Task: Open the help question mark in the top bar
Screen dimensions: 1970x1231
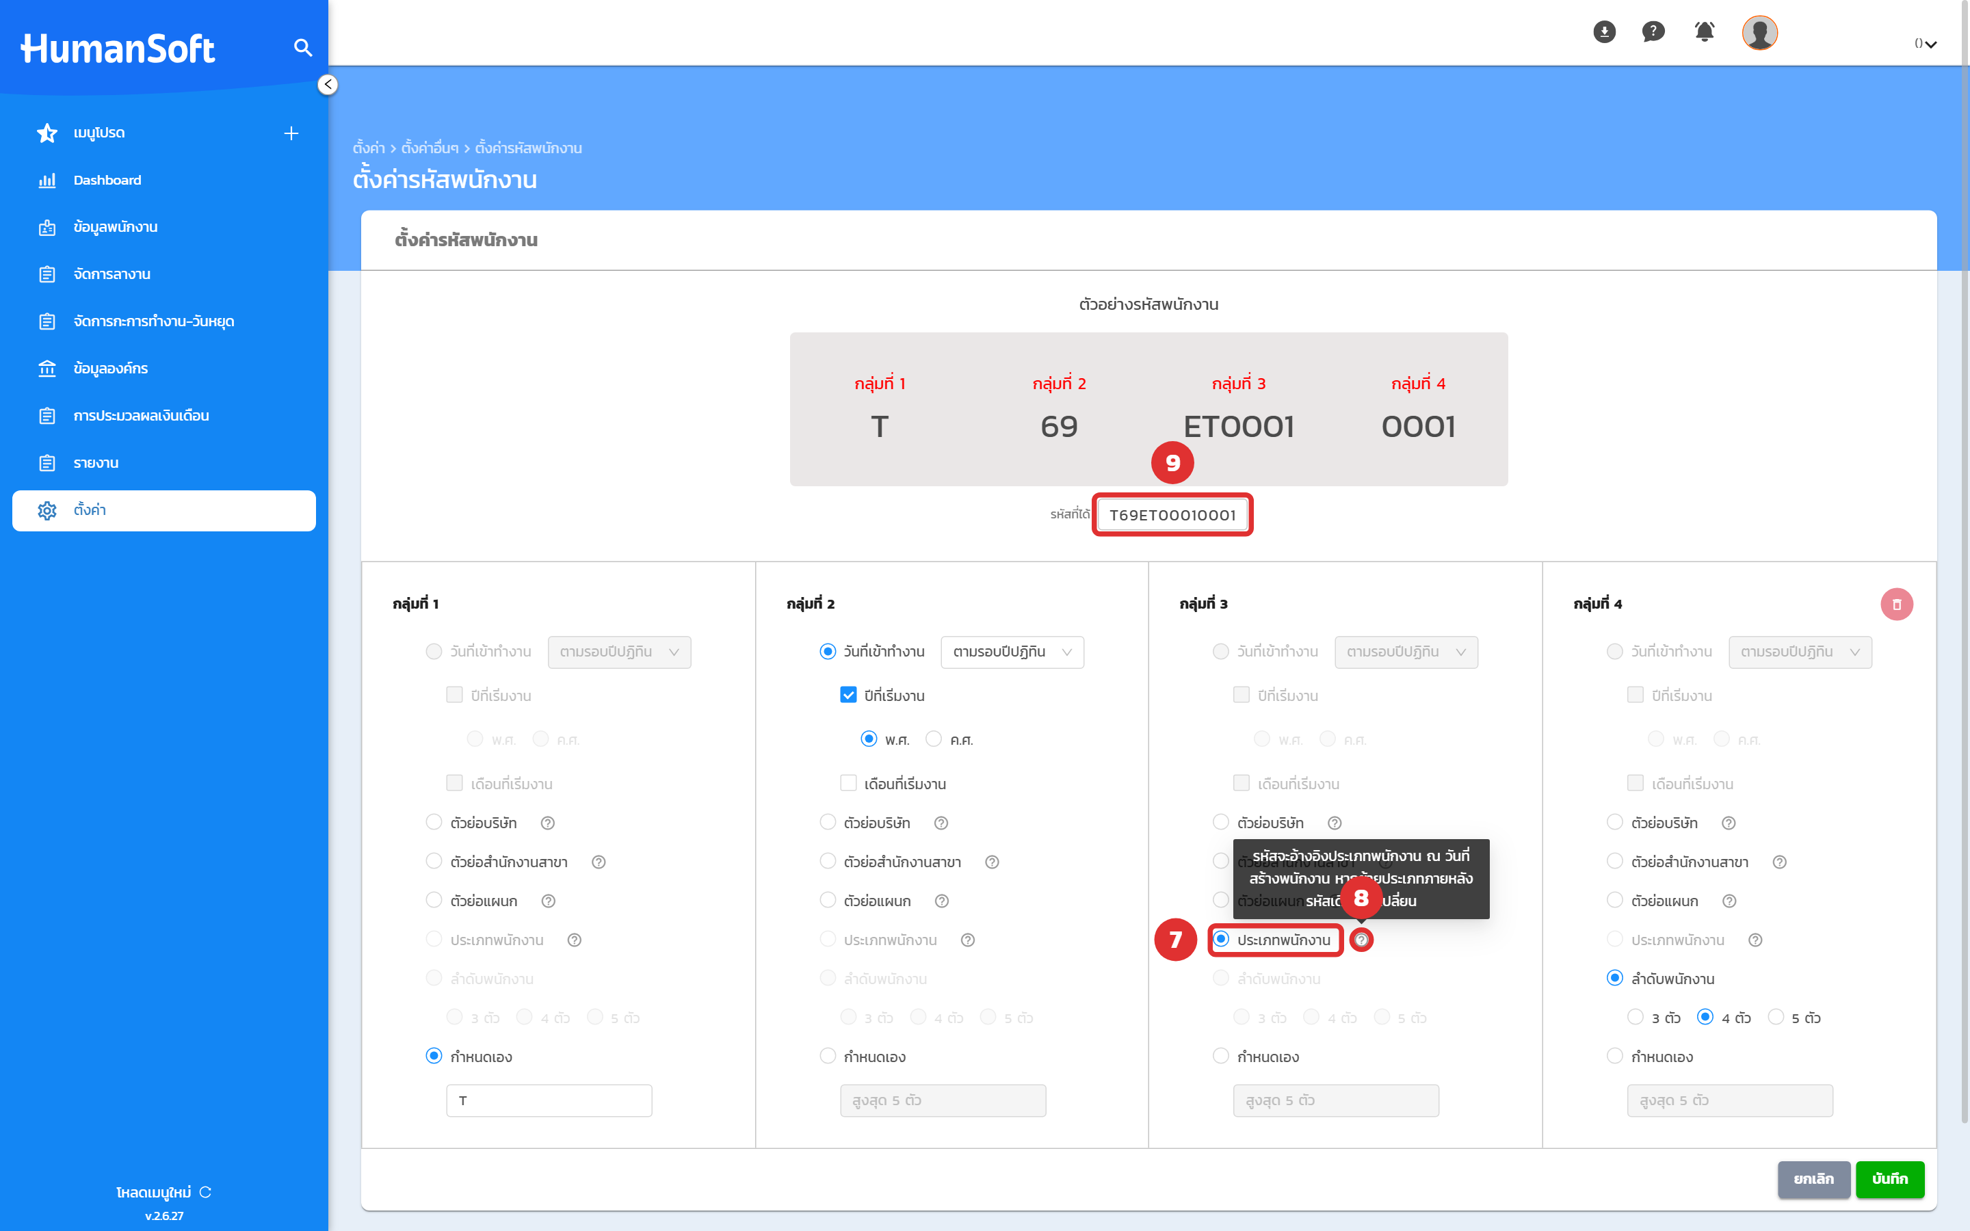Action: coord(1653,33)
